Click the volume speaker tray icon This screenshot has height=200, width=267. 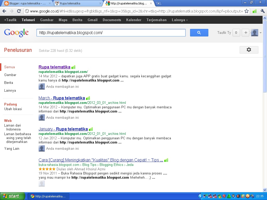tap(238, 196)
